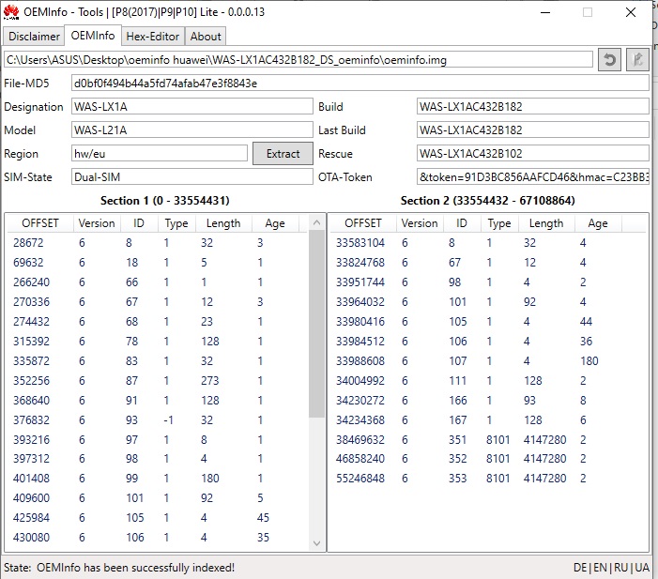Select row with offset 430080
This screenshot has width=658, height=579.
158,538
